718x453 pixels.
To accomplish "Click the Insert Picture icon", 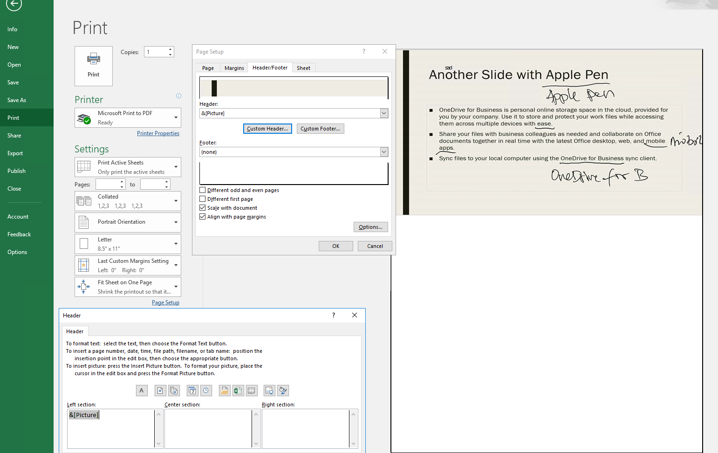I will (269, 391).
